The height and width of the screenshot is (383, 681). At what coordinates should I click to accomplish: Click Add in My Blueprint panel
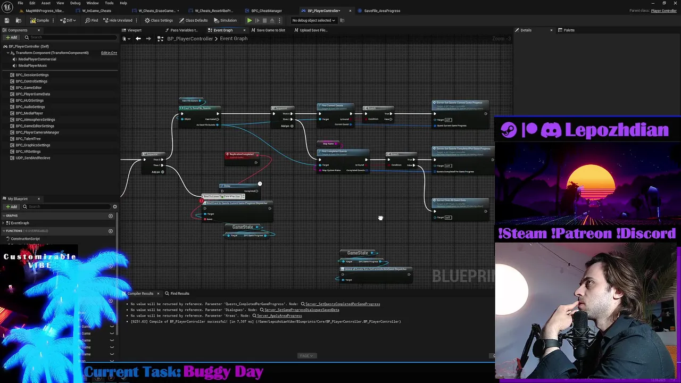11,206
